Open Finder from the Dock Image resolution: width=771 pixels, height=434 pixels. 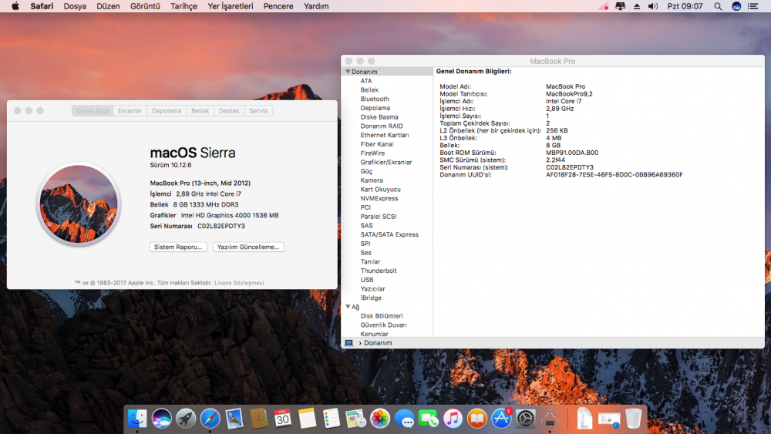[137, 419]
